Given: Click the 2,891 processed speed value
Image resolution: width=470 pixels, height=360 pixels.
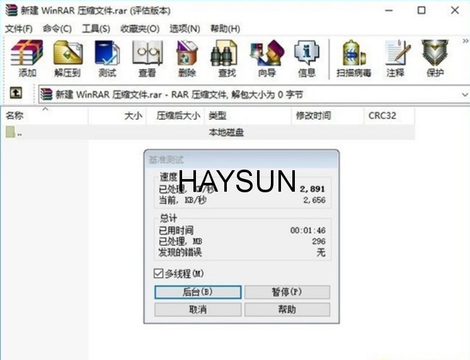Looking at the screenshot, I should click(x=312, y=189).
